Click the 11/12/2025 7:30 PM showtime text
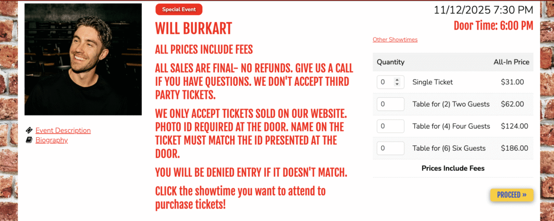Screen dimensions: 554x221 (x=483, y=10)
